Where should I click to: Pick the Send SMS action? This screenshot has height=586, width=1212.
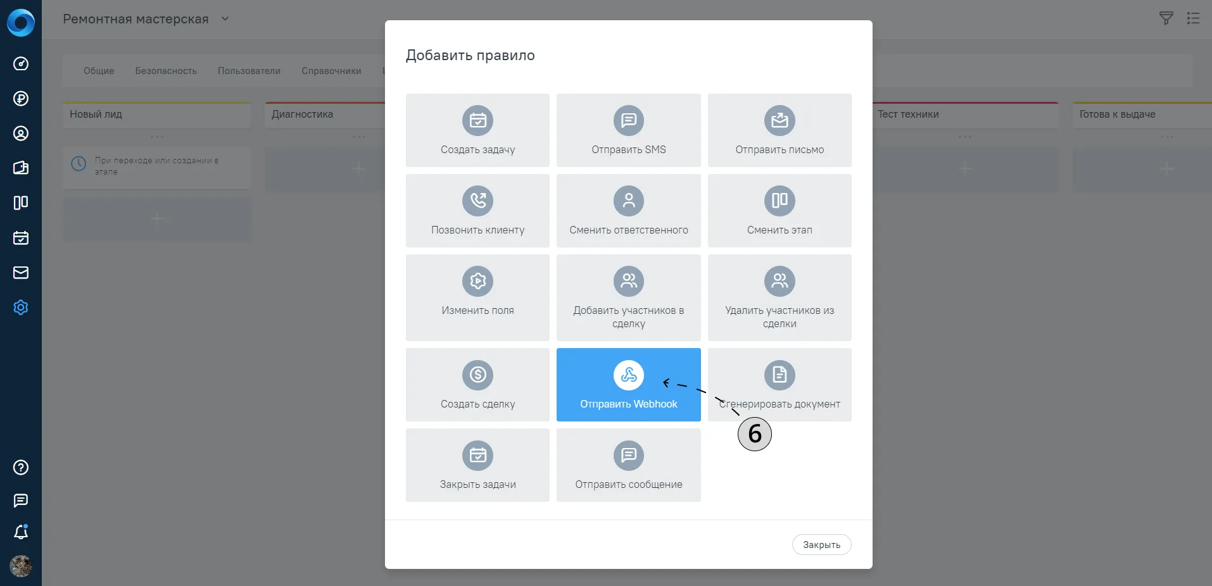tap(628, 130)
